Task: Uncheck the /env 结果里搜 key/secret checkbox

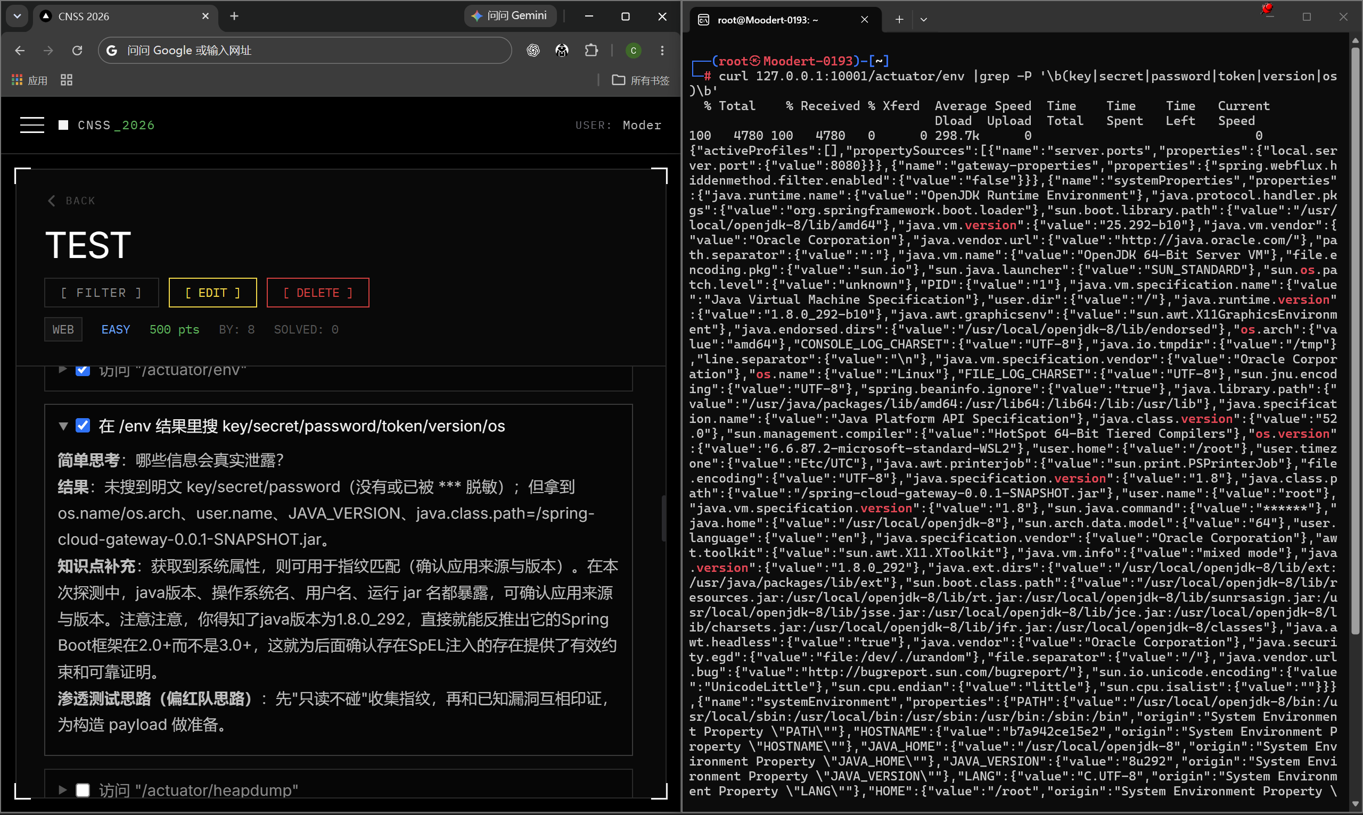Action: (83, 426)
